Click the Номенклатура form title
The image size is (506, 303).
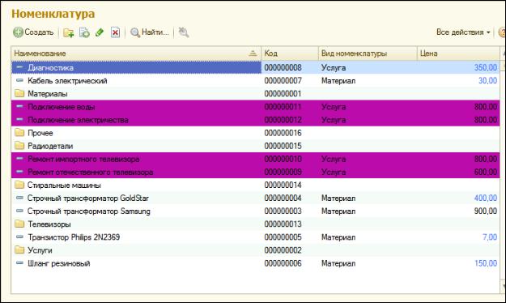pyautogui.click(x=53, y=14)
